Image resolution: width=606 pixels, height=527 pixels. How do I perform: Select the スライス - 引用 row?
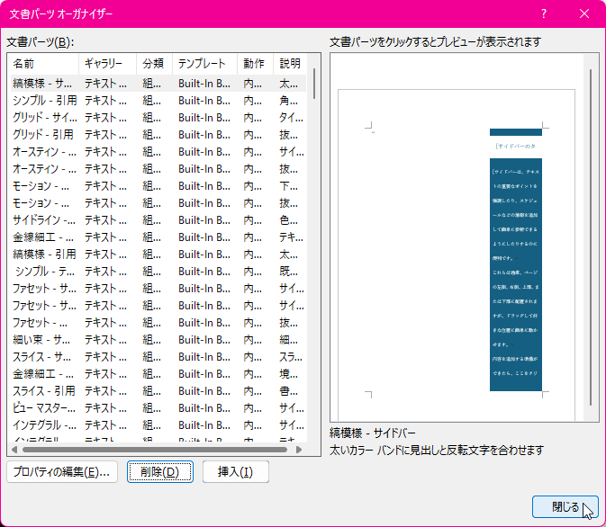pos(158,391)
